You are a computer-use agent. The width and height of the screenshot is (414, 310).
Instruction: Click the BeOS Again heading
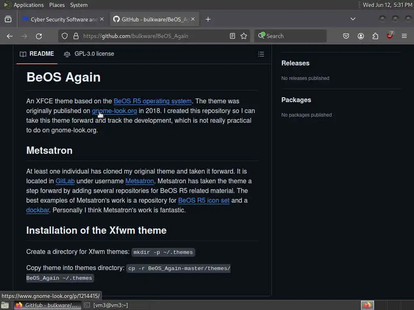(63, 77)
